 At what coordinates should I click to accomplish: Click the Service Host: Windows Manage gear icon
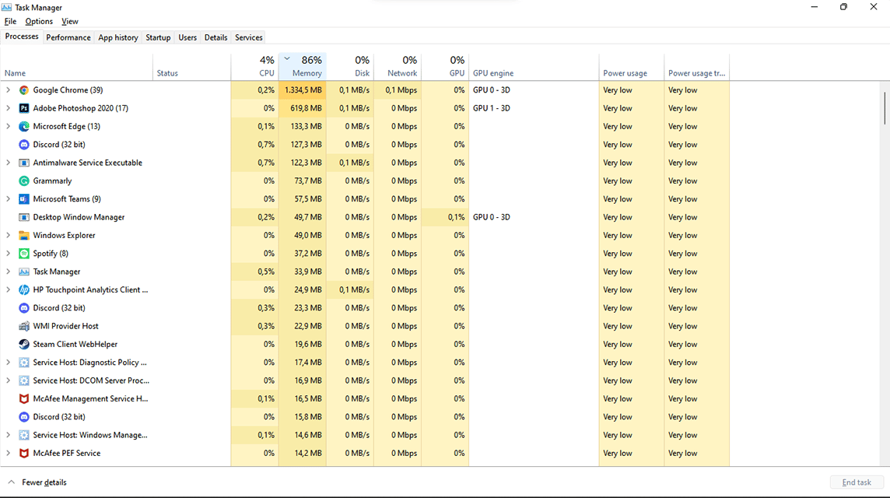pyautogui.click(x=24, y=436)
